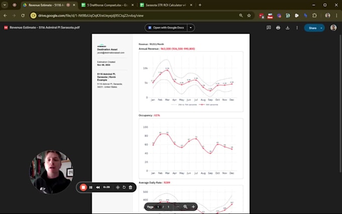Image resolution: width=342 pixels, height=214 pixels.
Task: Close the Revenue Estimate tab
Action: point(74,5)
